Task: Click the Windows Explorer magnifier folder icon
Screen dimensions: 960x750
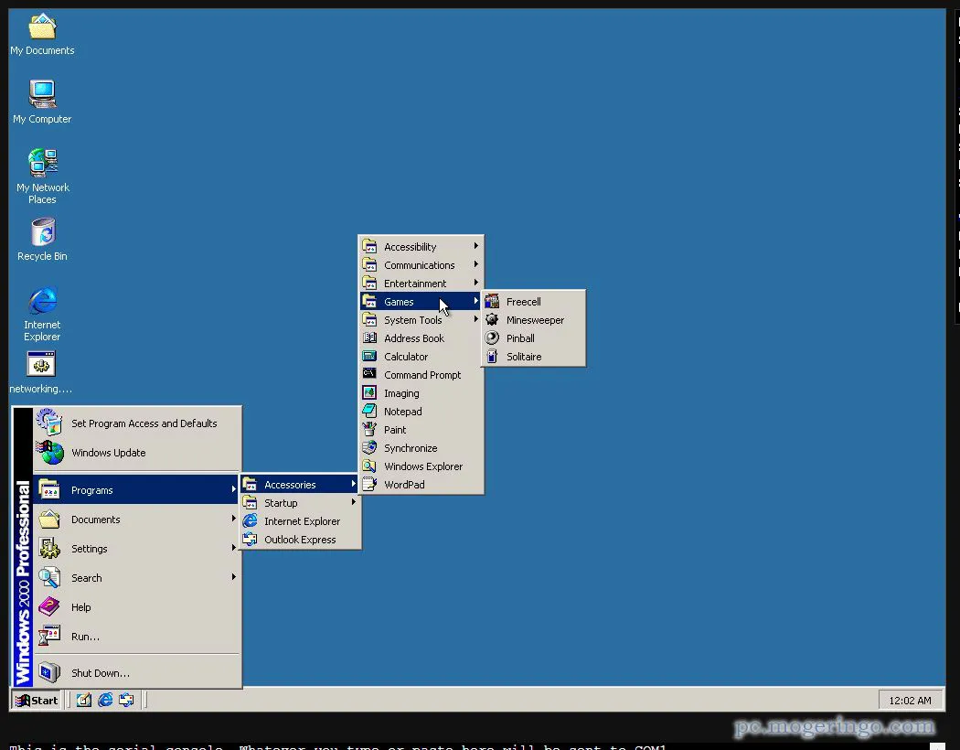Action: [x=369, y=466]
